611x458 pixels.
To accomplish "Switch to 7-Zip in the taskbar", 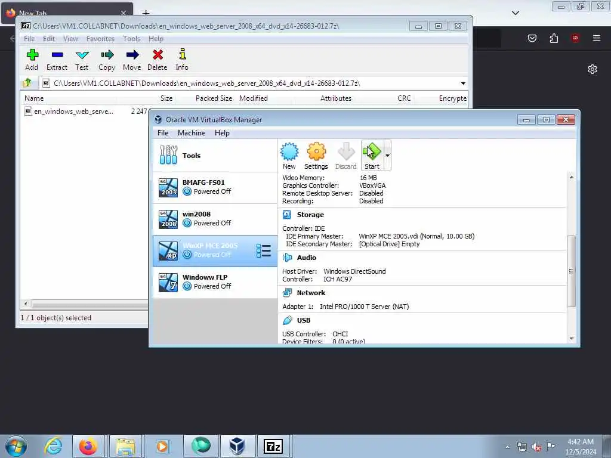I will coord(273,446).
